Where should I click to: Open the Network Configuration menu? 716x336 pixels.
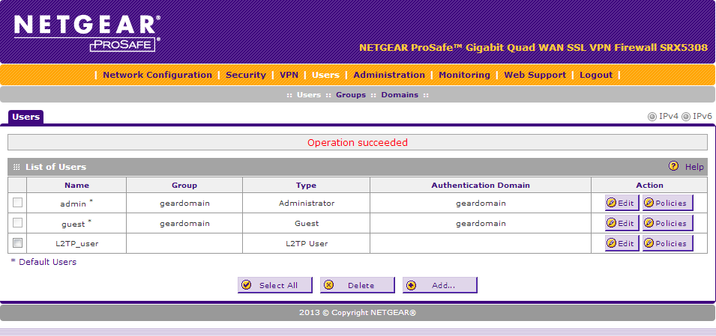(x=157, y=75)
